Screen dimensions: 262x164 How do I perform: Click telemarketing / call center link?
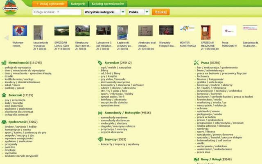click(x=214, y=140)
